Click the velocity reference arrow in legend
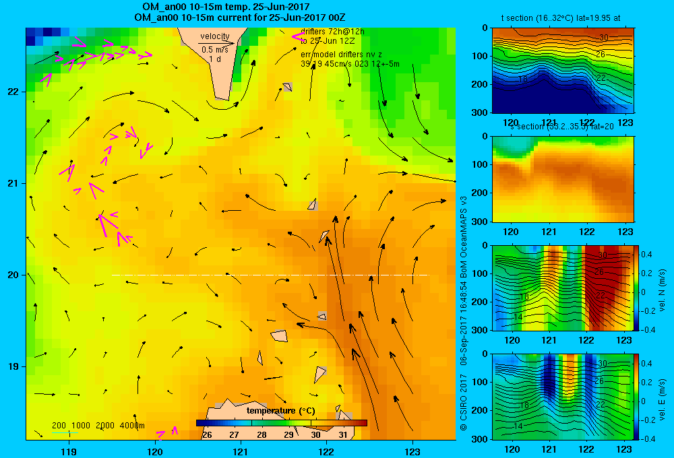Image resolution: width=674 pixels, height=458 pixels. tap(216, 43)
